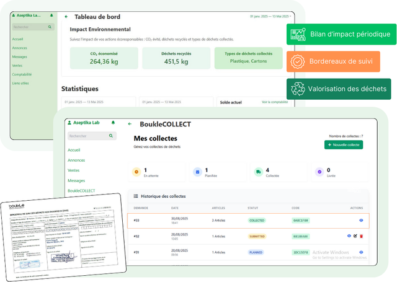Click the Bilan d'impact périodique banner
This screenshot has height=282, width=397.
click(x=341, y=34)
